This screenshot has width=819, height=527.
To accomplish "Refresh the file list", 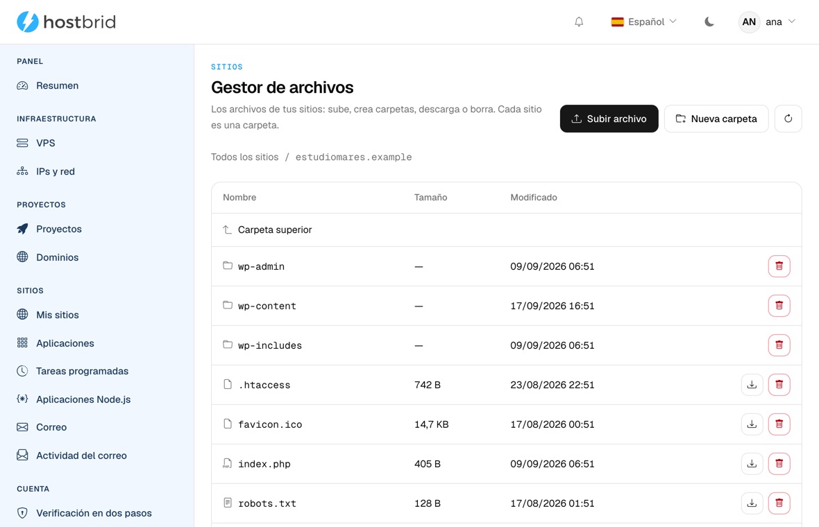I will 788,119.
